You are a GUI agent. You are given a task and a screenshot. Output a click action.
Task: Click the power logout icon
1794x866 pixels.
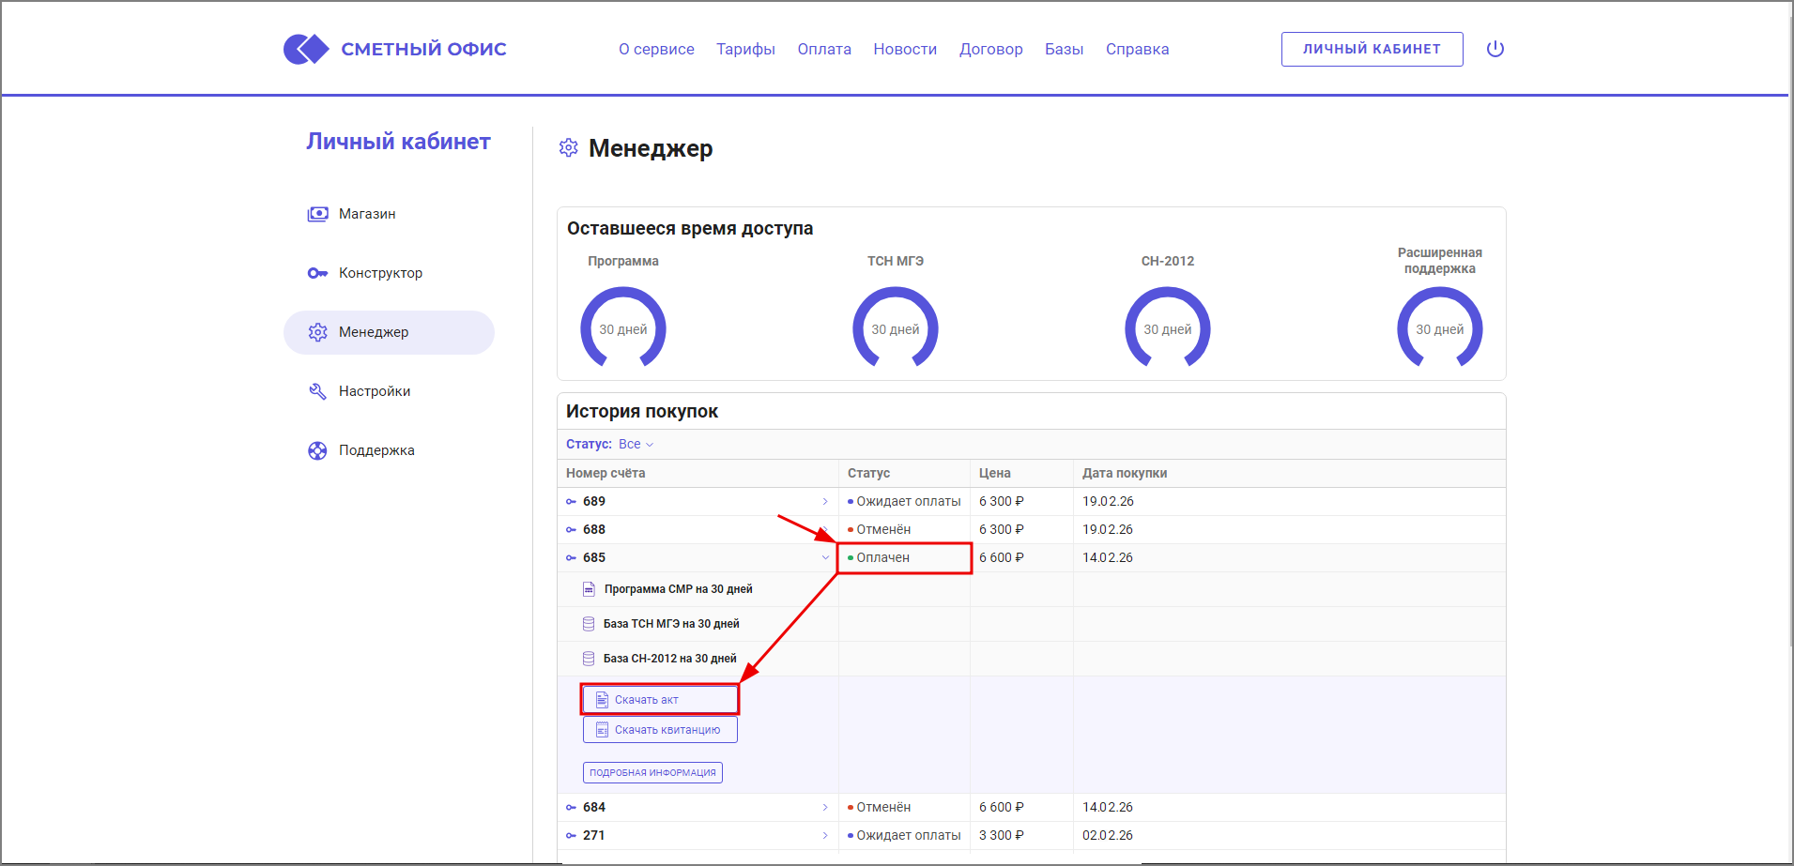click(1495, 49)
